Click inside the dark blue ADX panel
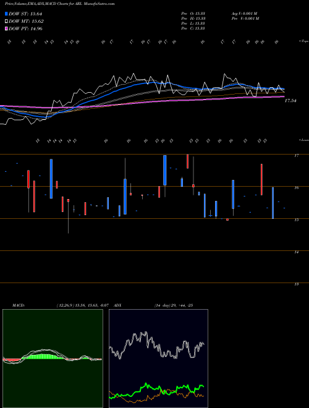The image size is (309, 408). click(x=158, y=359)
